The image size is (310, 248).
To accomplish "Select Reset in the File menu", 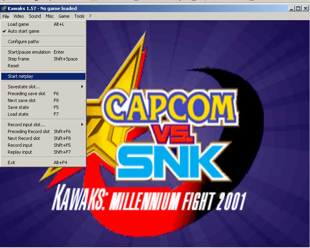I will pos(13,66).
